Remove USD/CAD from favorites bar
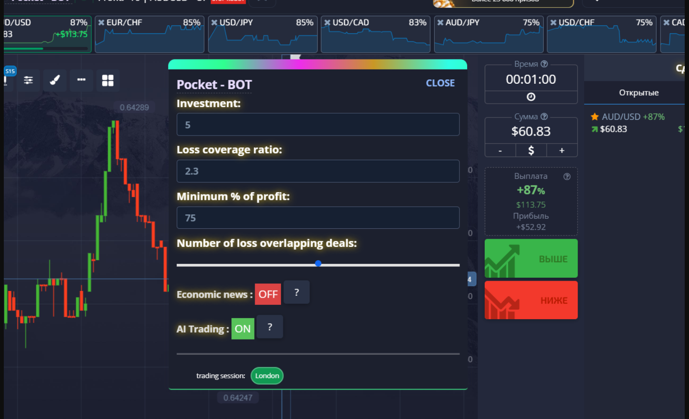This screenshot has height=419, width=689. tap(327, 22)
